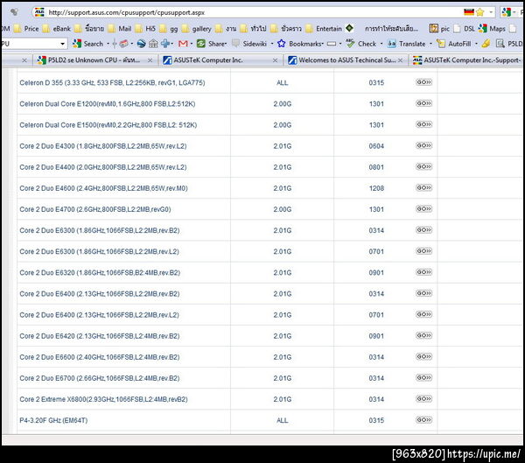Click the blue globe toolbar icon
525x463 pixels.
pyautogui.click(x=141, y=44)
